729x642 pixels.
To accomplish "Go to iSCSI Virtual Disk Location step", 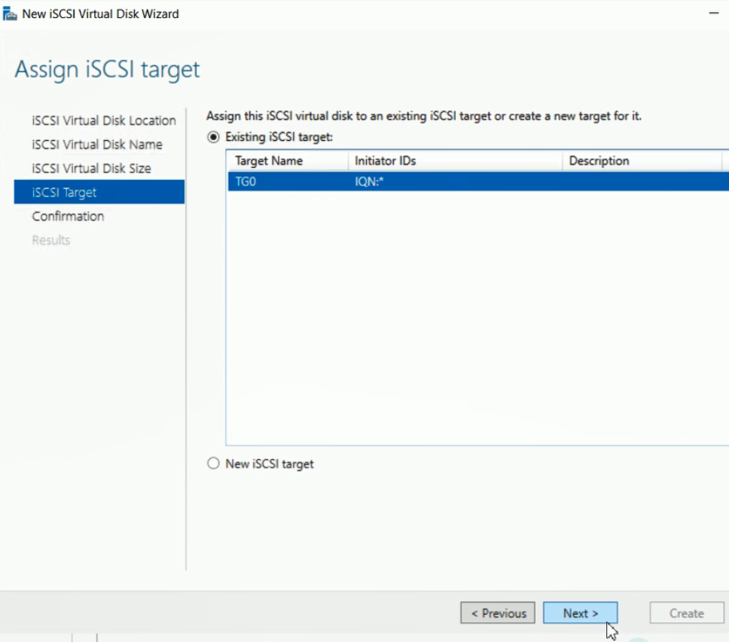I will click(x=104, y=120).
